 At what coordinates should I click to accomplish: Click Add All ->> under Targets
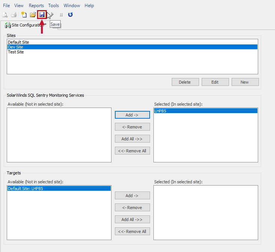point(132,220)
